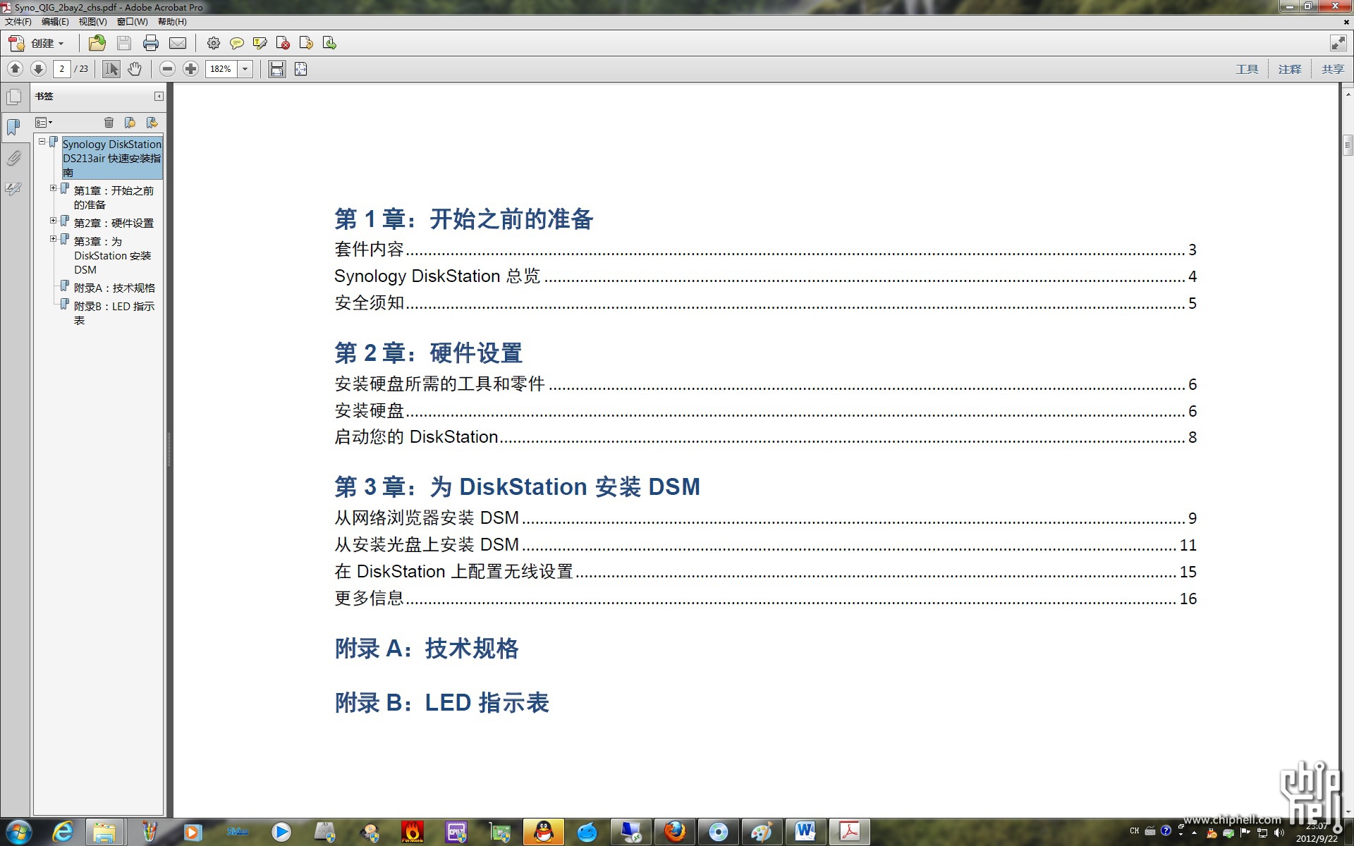Select 第2章：硬件设置 bookmark
1354x846 pixels.
tap(114, 223)
